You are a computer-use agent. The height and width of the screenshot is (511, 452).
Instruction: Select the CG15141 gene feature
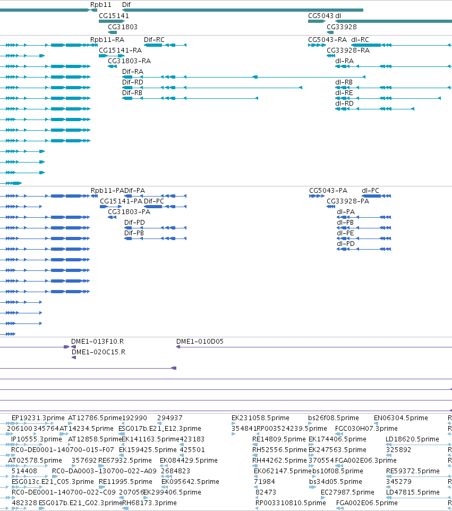tap(112, 21)
